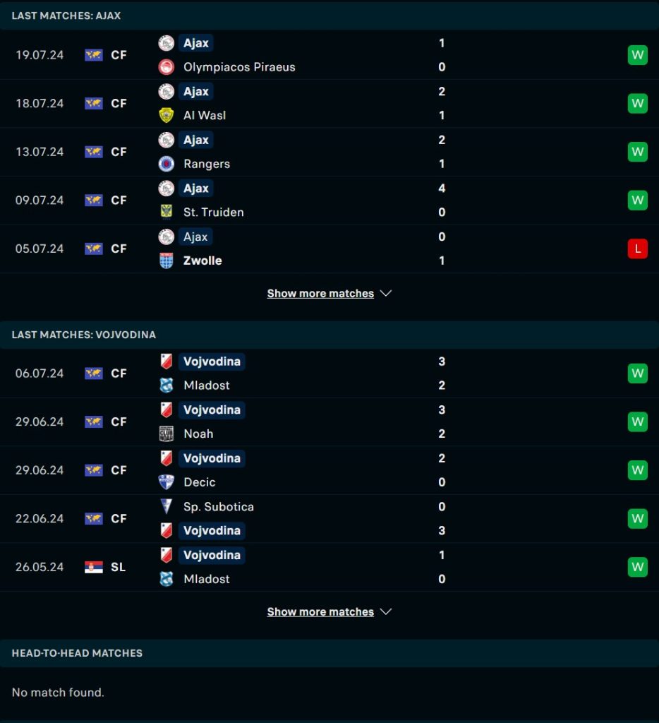Click the red L result badge
The width and height of the screenshot is (659, 723).
coord(637,249)
